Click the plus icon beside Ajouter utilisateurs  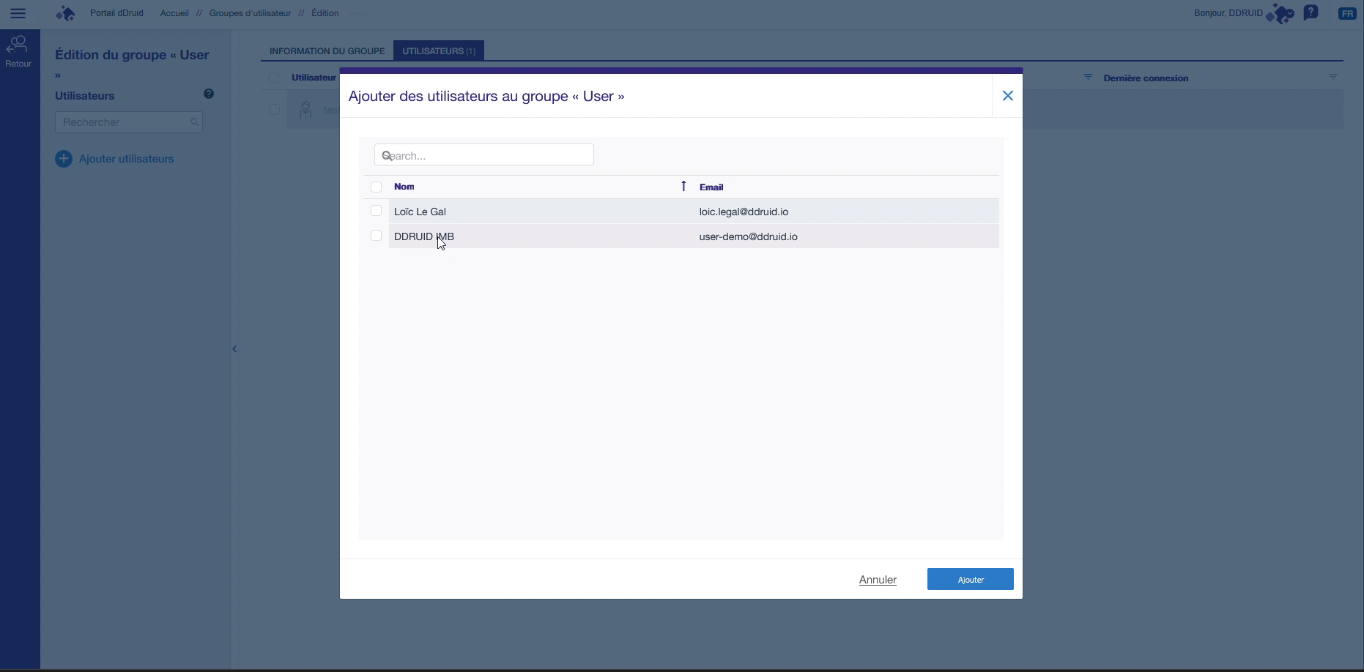click(x=64, y=159)
